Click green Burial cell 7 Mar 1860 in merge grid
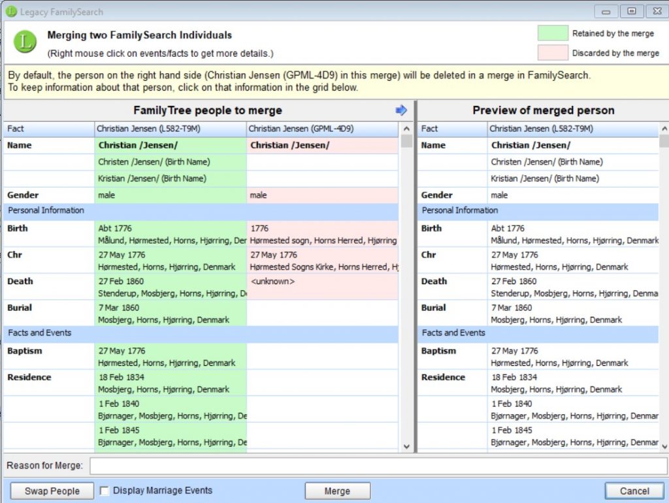Screen dimensions: 669x503 pyautogui.click(x=171, y=314)
